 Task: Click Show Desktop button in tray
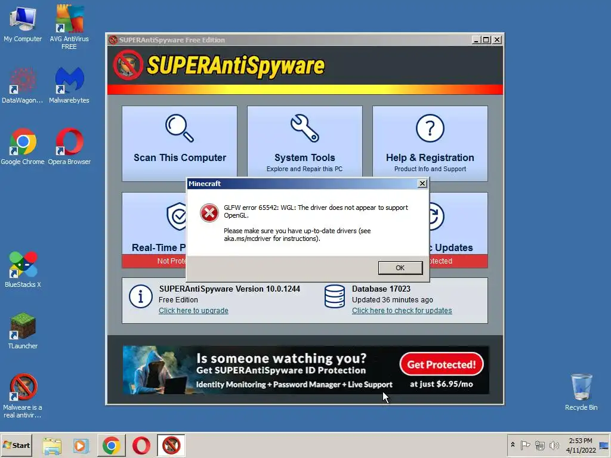(x=604, y=445)
